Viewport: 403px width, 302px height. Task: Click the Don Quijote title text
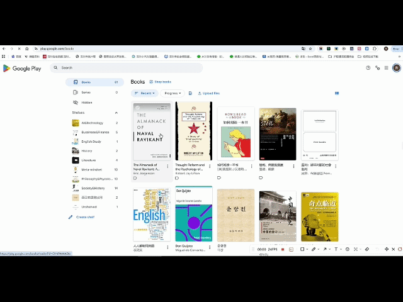(x=184, y=246)
